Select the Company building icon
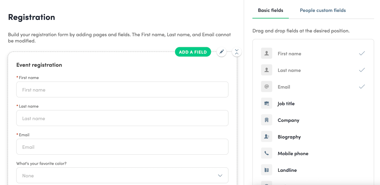This screenshot has width=380, height=185. coord(267,120)
